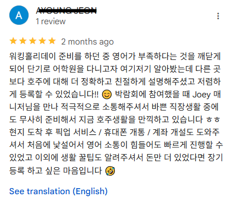Open the crossed-out reviewer name profile
This screenshot has height=203, width=232.
pos(66,10)
